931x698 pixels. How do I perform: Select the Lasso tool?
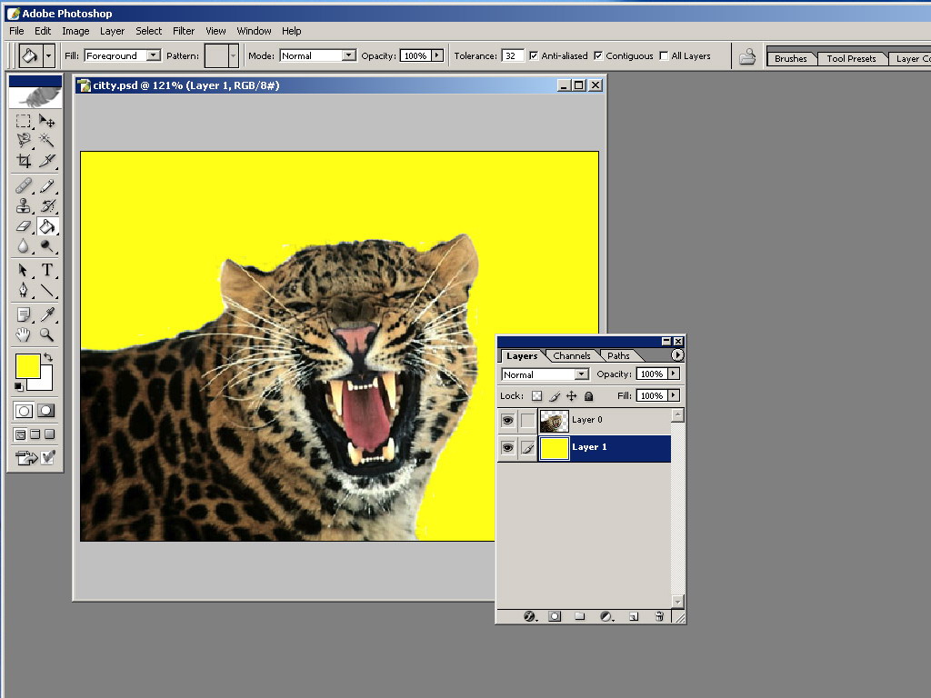[23, 141]
